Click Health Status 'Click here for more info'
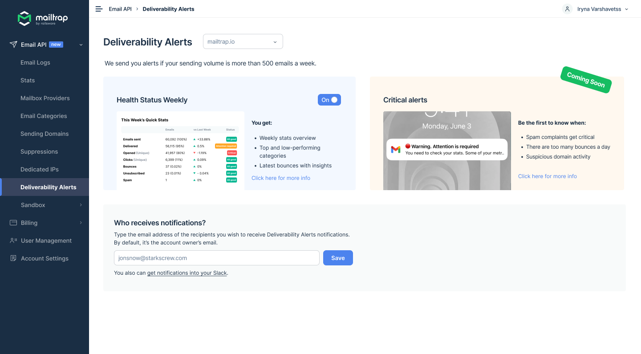641x354 pixels. coord(281,178)
